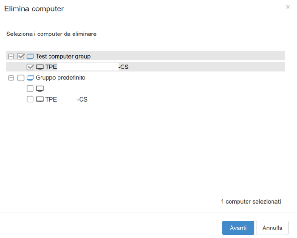Close the Elimina computer dialog
The image size is (297, 238).
(x=288, y=7)
